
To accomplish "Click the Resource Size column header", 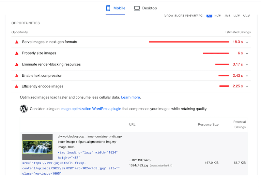I will click(208, 125).
